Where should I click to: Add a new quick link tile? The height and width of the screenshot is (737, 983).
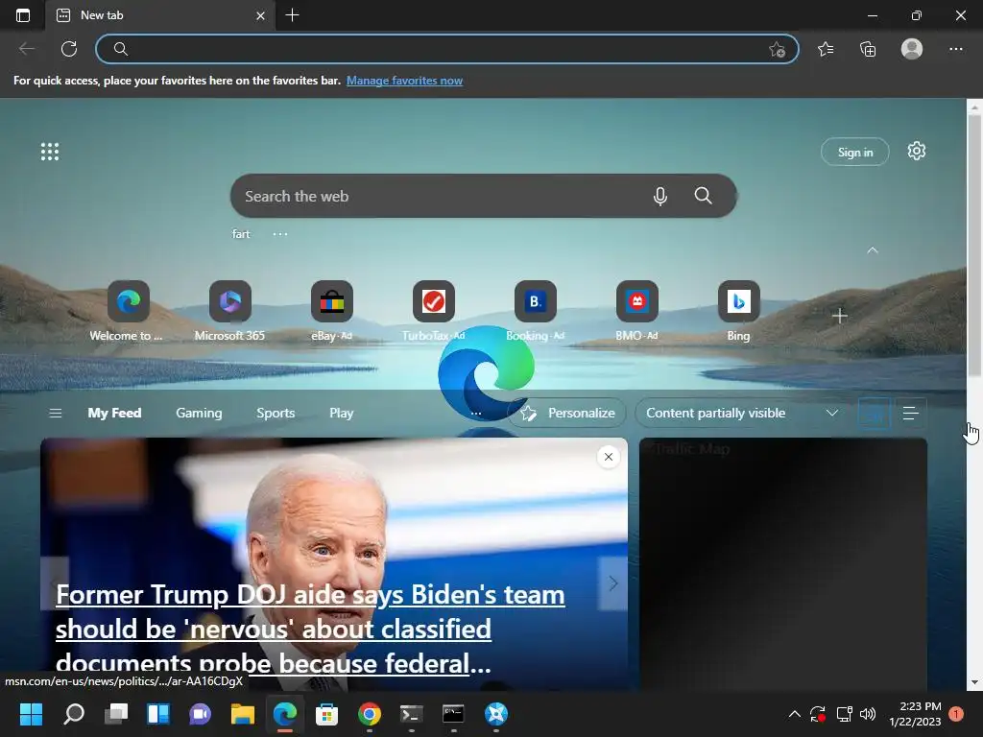839,316
